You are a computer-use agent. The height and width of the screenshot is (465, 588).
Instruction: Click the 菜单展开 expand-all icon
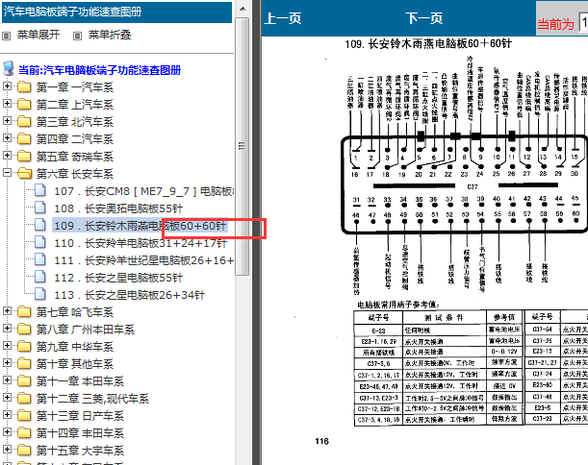click(x=6, y=36)
